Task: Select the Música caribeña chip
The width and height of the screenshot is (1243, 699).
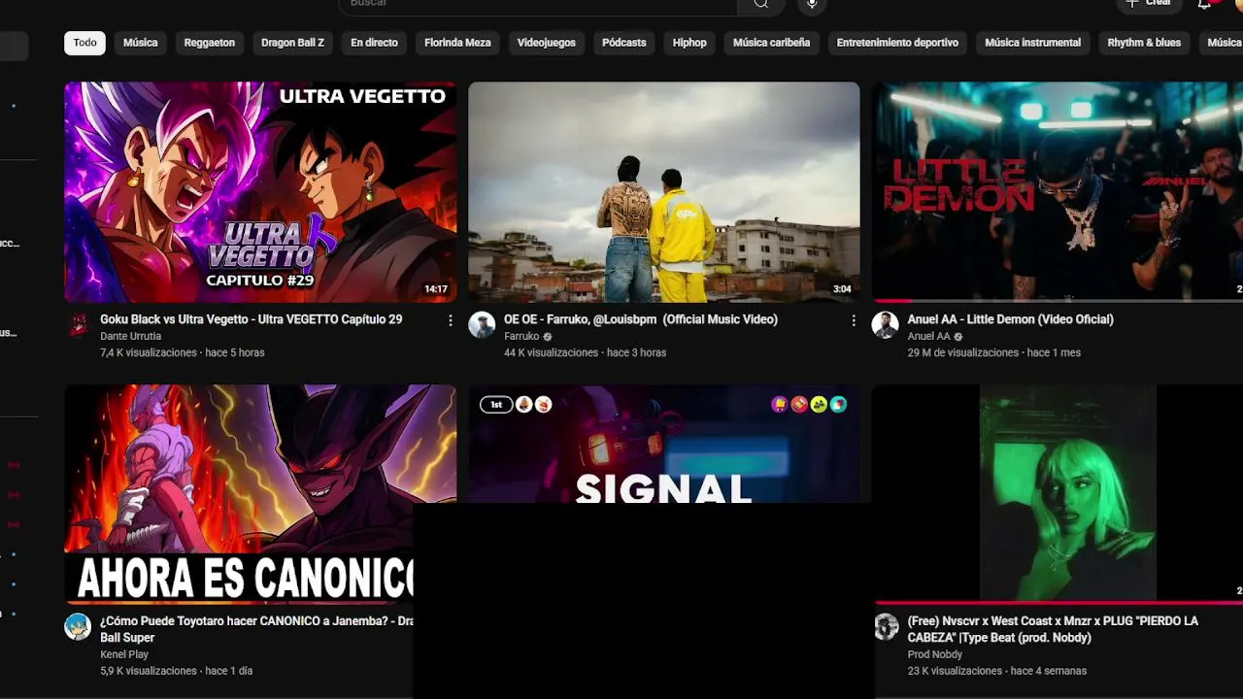Action: click(x=771, y=43)
